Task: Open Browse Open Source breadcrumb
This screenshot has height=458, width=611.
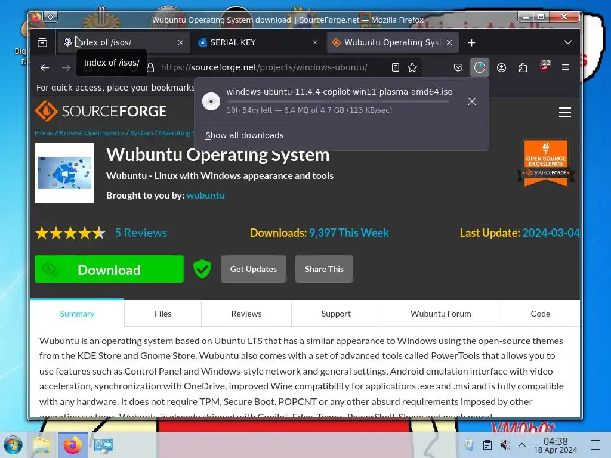Action: pos(91,133)
